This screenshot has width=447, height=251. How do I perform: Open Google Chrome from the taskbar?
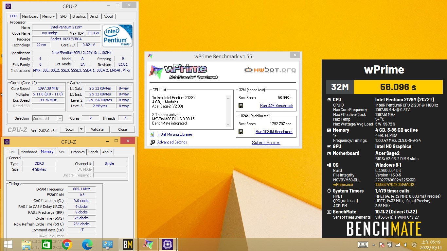(x=67, y=244)
